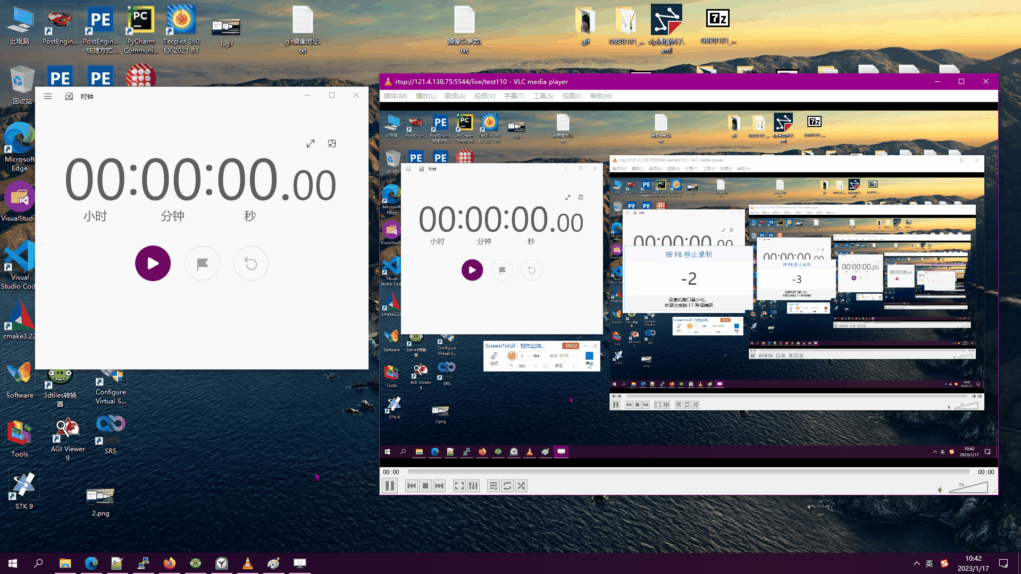Viewport: 1021px width, 574px height.
Task: Open the 视频(V) menu in VLC
Action: [x=484, y=96]
